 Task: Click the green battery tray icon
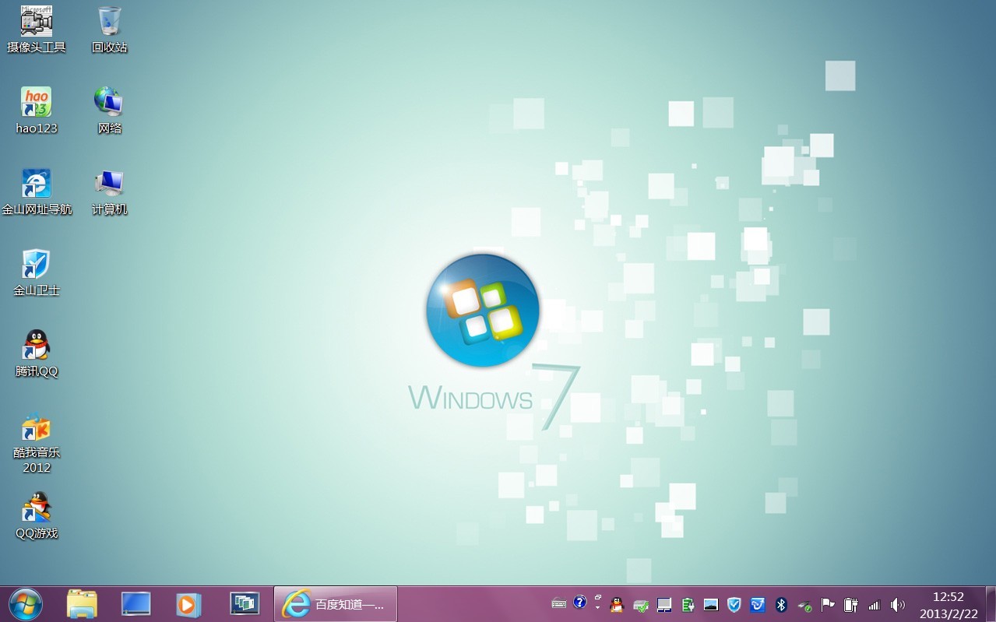tap(688, 605)
